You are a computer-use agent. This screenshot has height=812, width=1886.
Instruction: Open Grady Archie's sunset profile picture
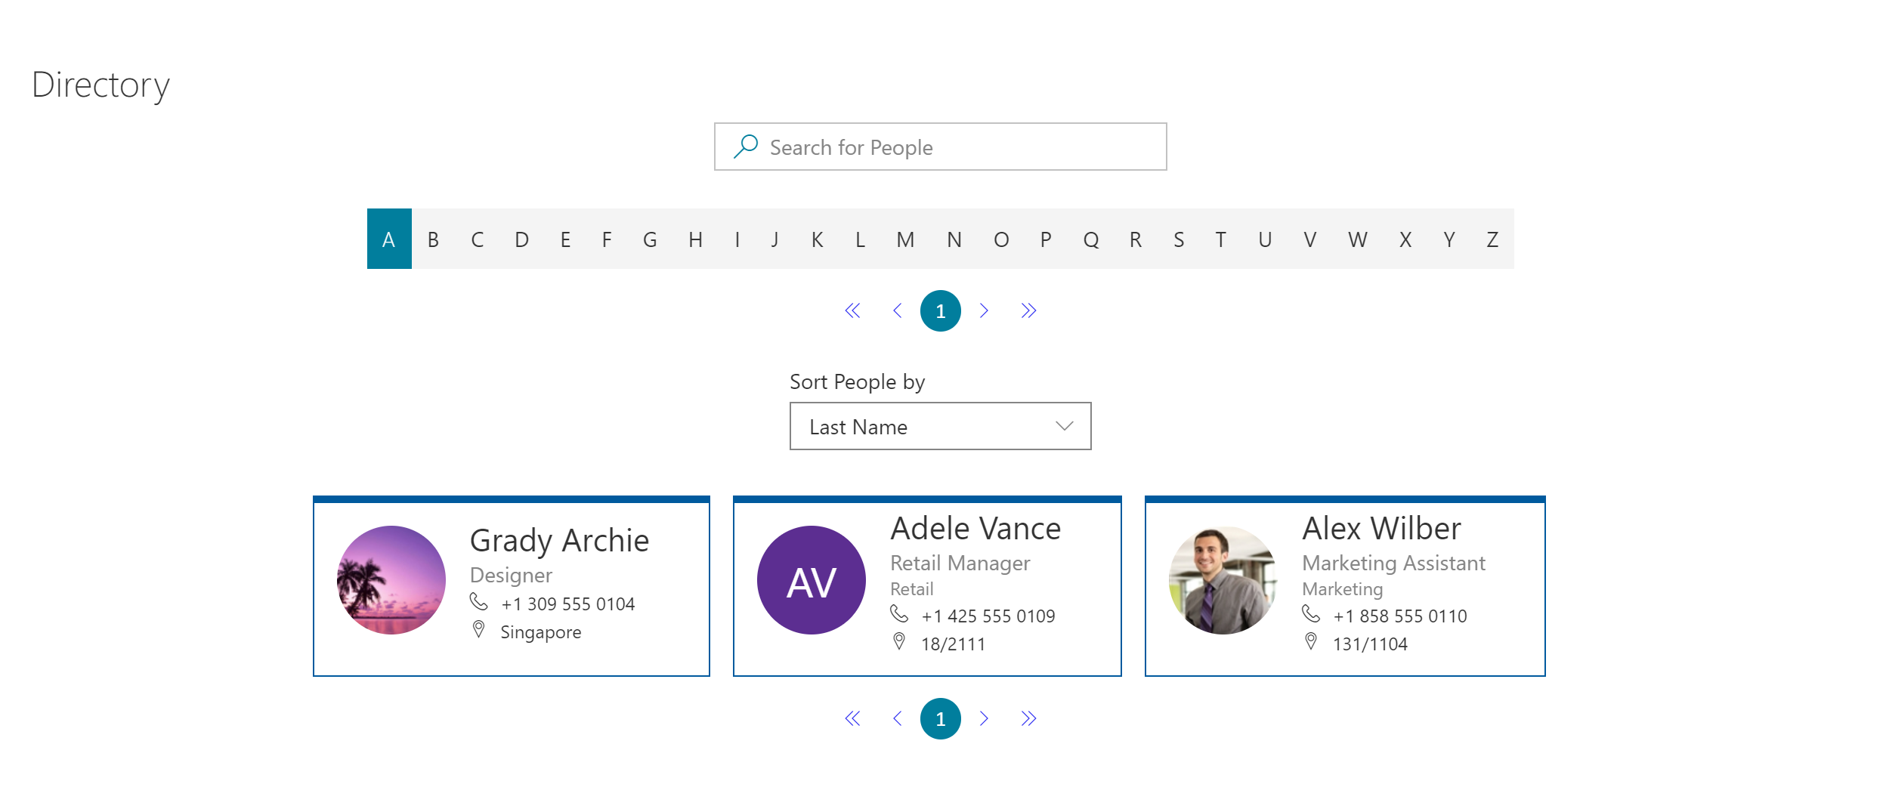pos(391,580)
